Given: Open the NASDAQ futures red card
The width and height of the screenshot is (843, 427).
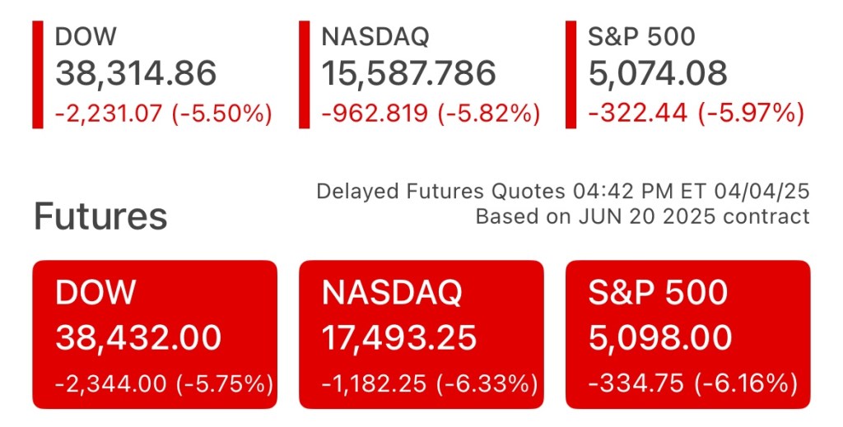Looking at the screenshot, I should click(421, 334).
